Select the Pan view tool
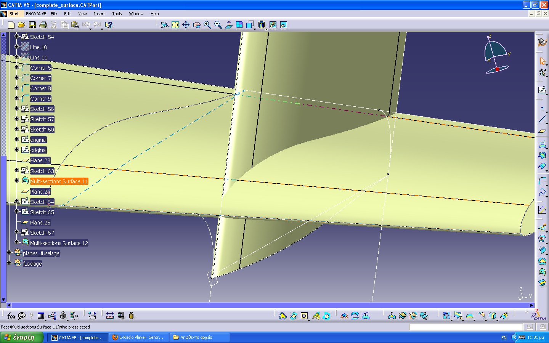Viewport: 549px width, 343px height. pyautogui.click(x=186, y=25)
